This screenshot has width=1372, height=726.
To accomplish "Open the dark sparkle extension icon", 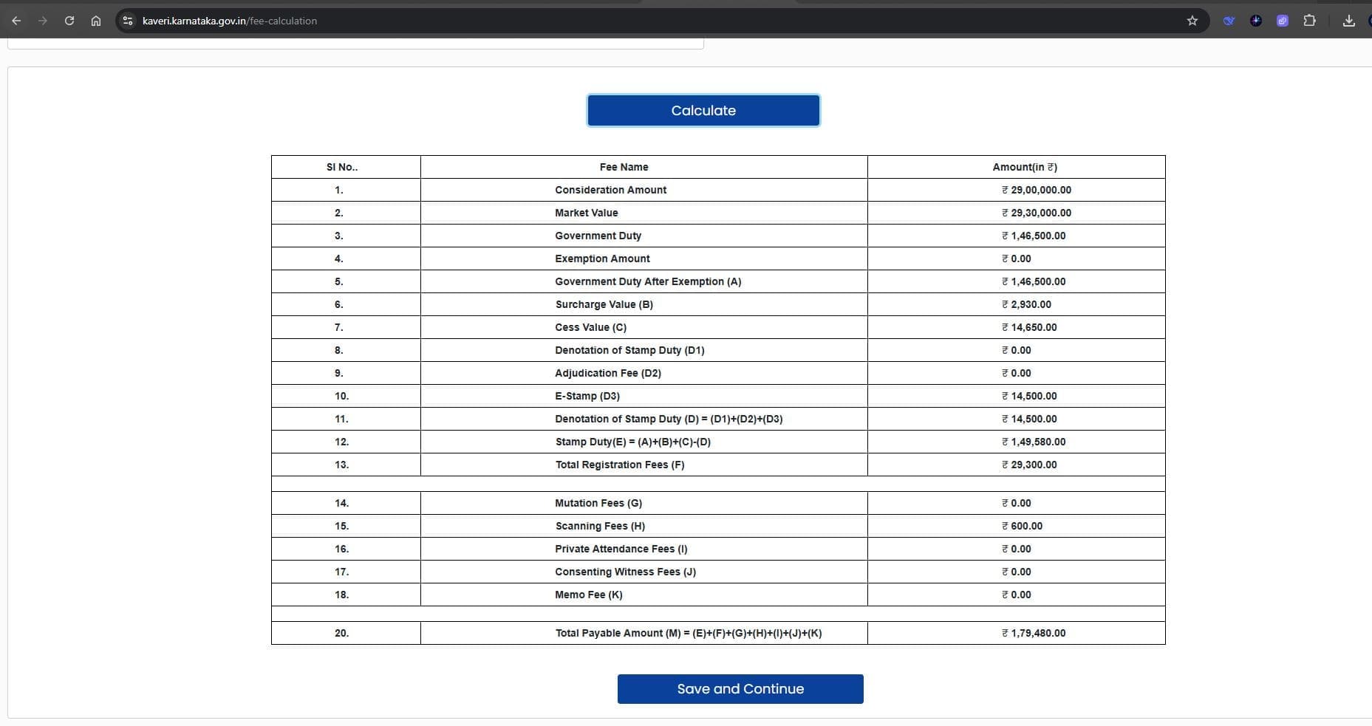I will (1255, 21).
